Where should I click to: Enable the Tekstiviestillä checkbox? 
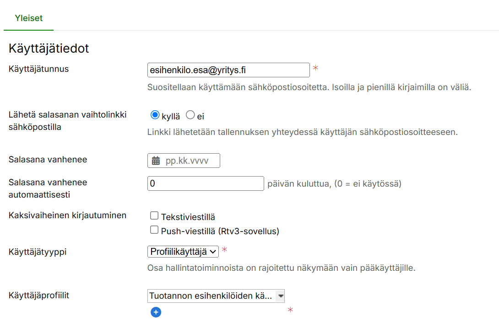(154, 216)
